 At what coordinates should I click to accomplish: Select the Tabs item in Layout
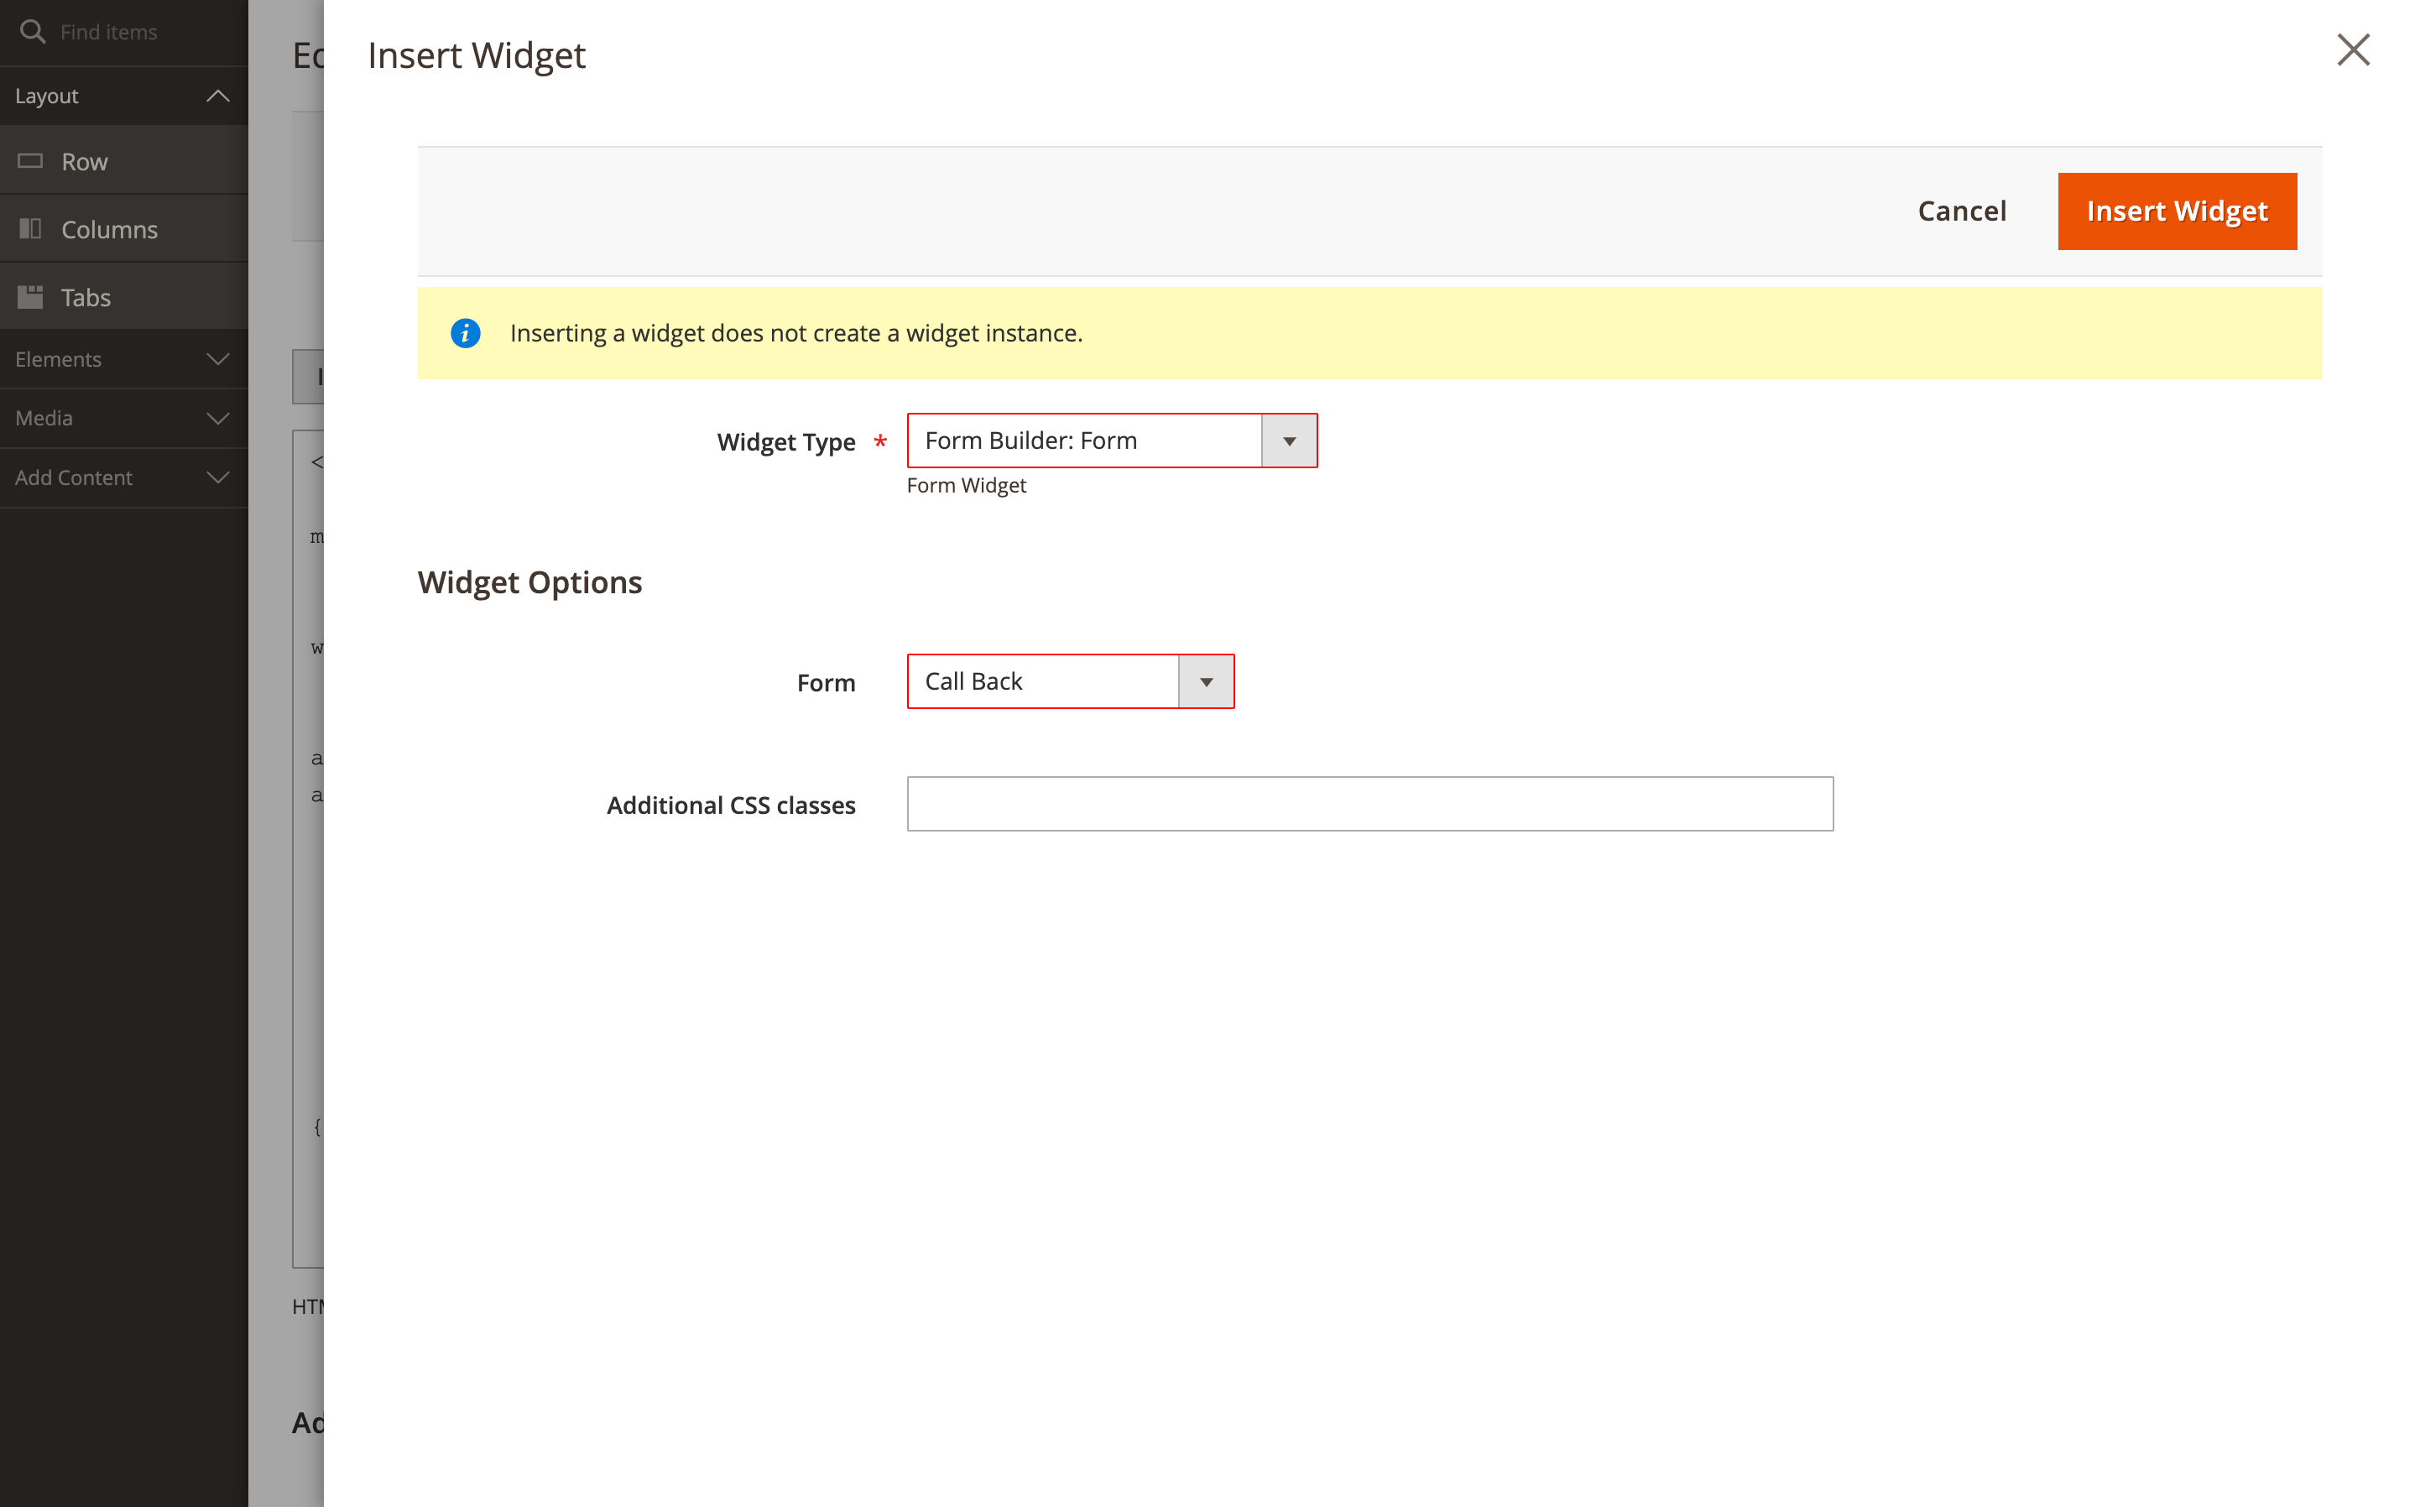[x=86, y=297]
